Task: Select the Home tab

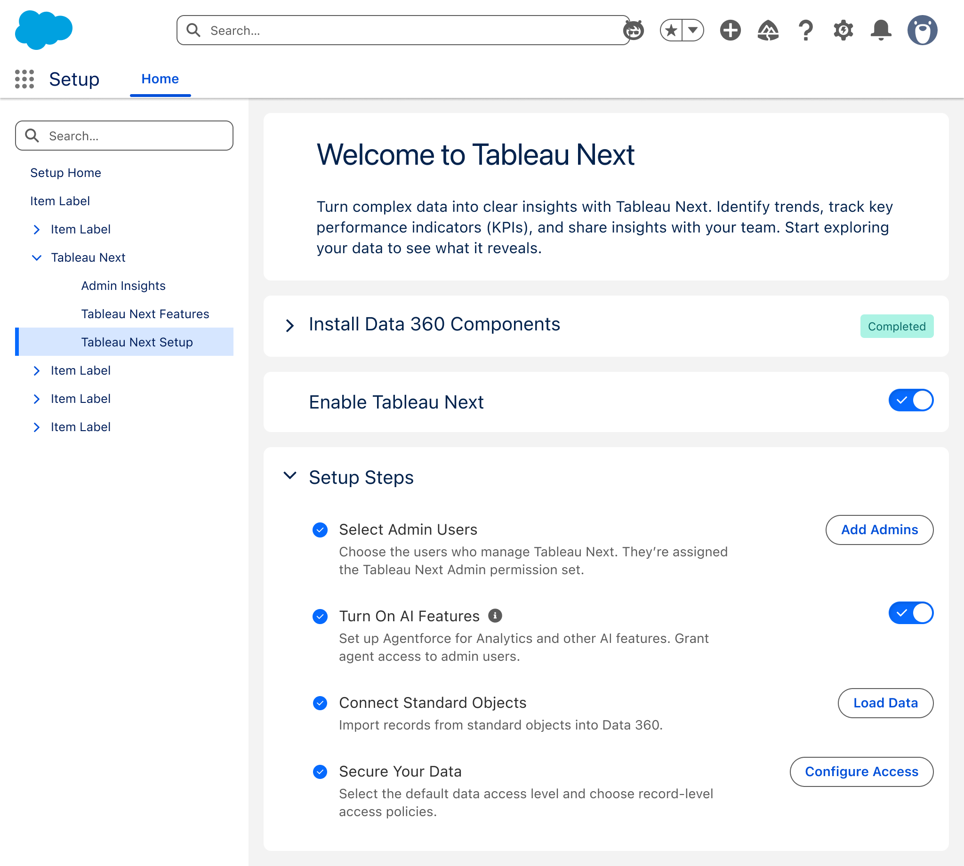Action: (161, 79)
